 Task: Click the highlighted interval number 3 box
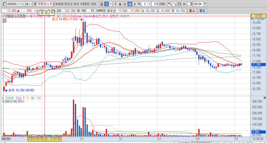[x=106, y=4]
